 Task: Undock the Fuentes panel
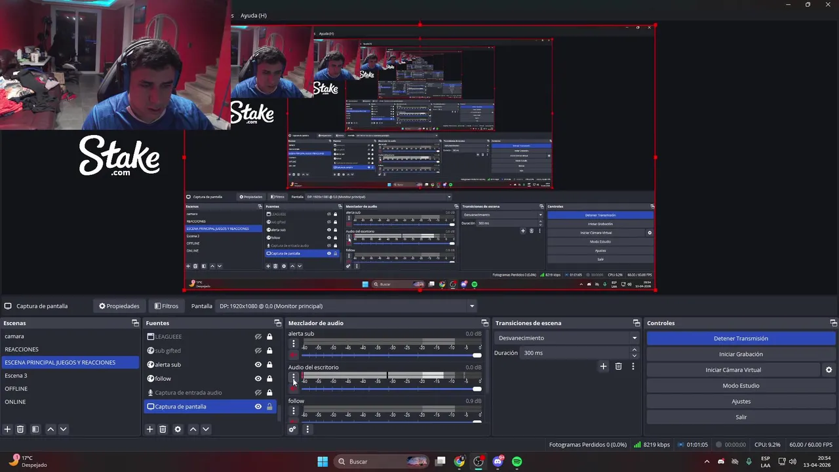click(277, 323)
